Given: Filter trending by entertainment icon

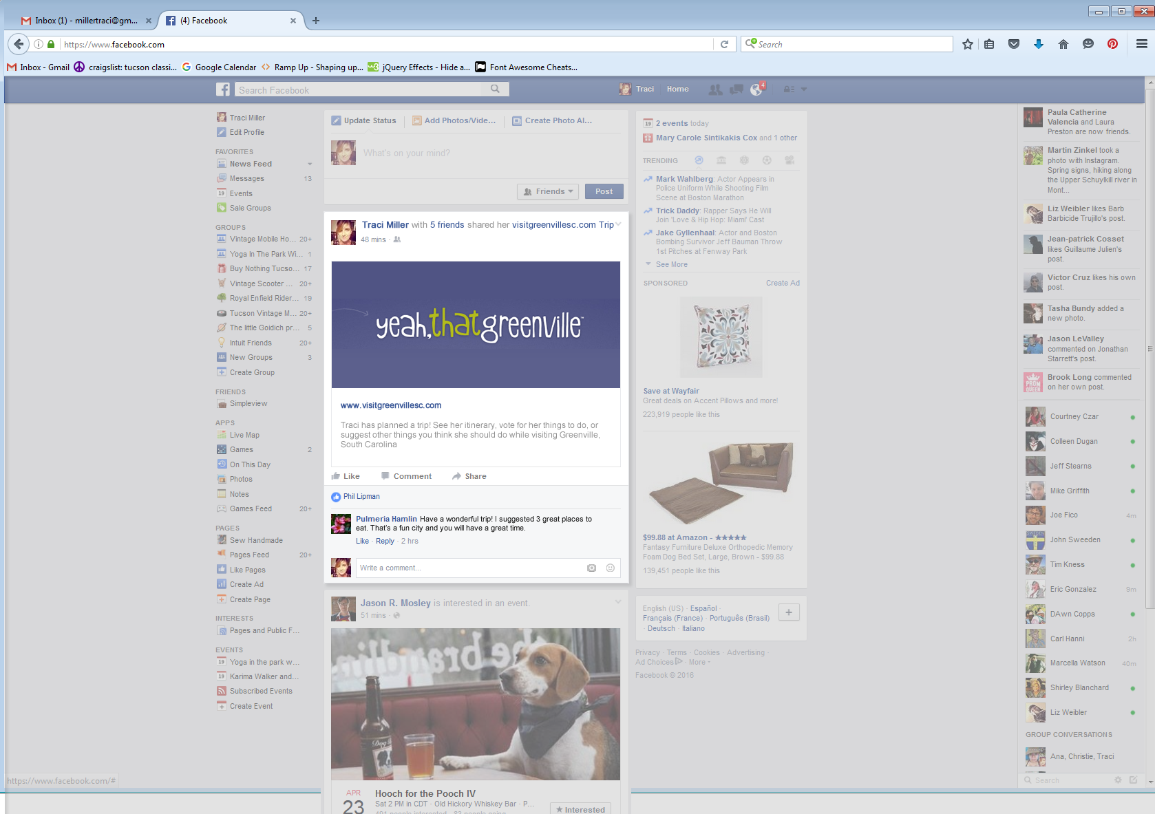Looking at the screenshot, I should click(790, 160).
